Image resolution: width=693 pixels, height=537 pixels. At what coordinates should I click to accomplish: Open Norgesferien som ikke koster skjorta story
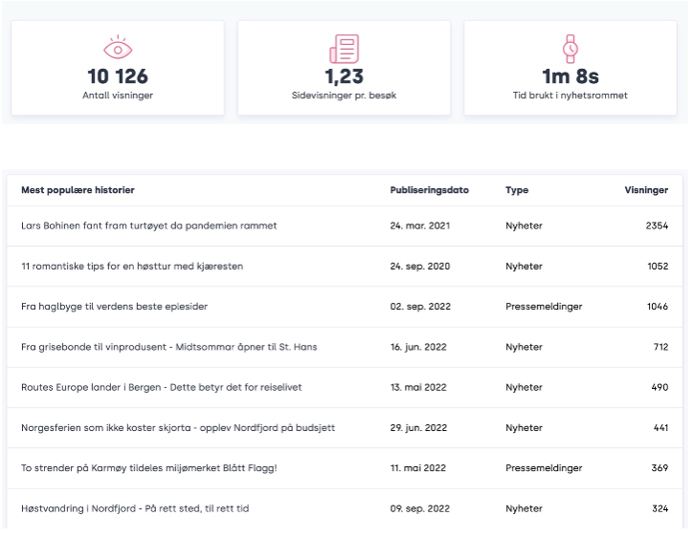(178, 428)
